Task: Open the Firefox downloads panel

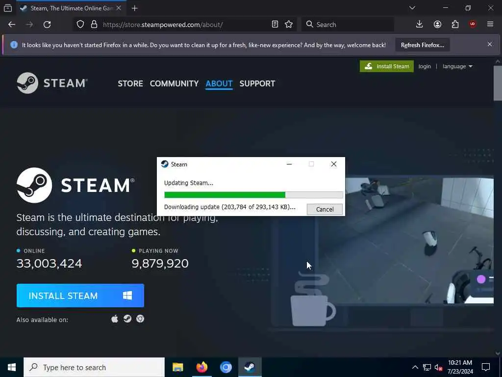Action: tap(419, 25)
